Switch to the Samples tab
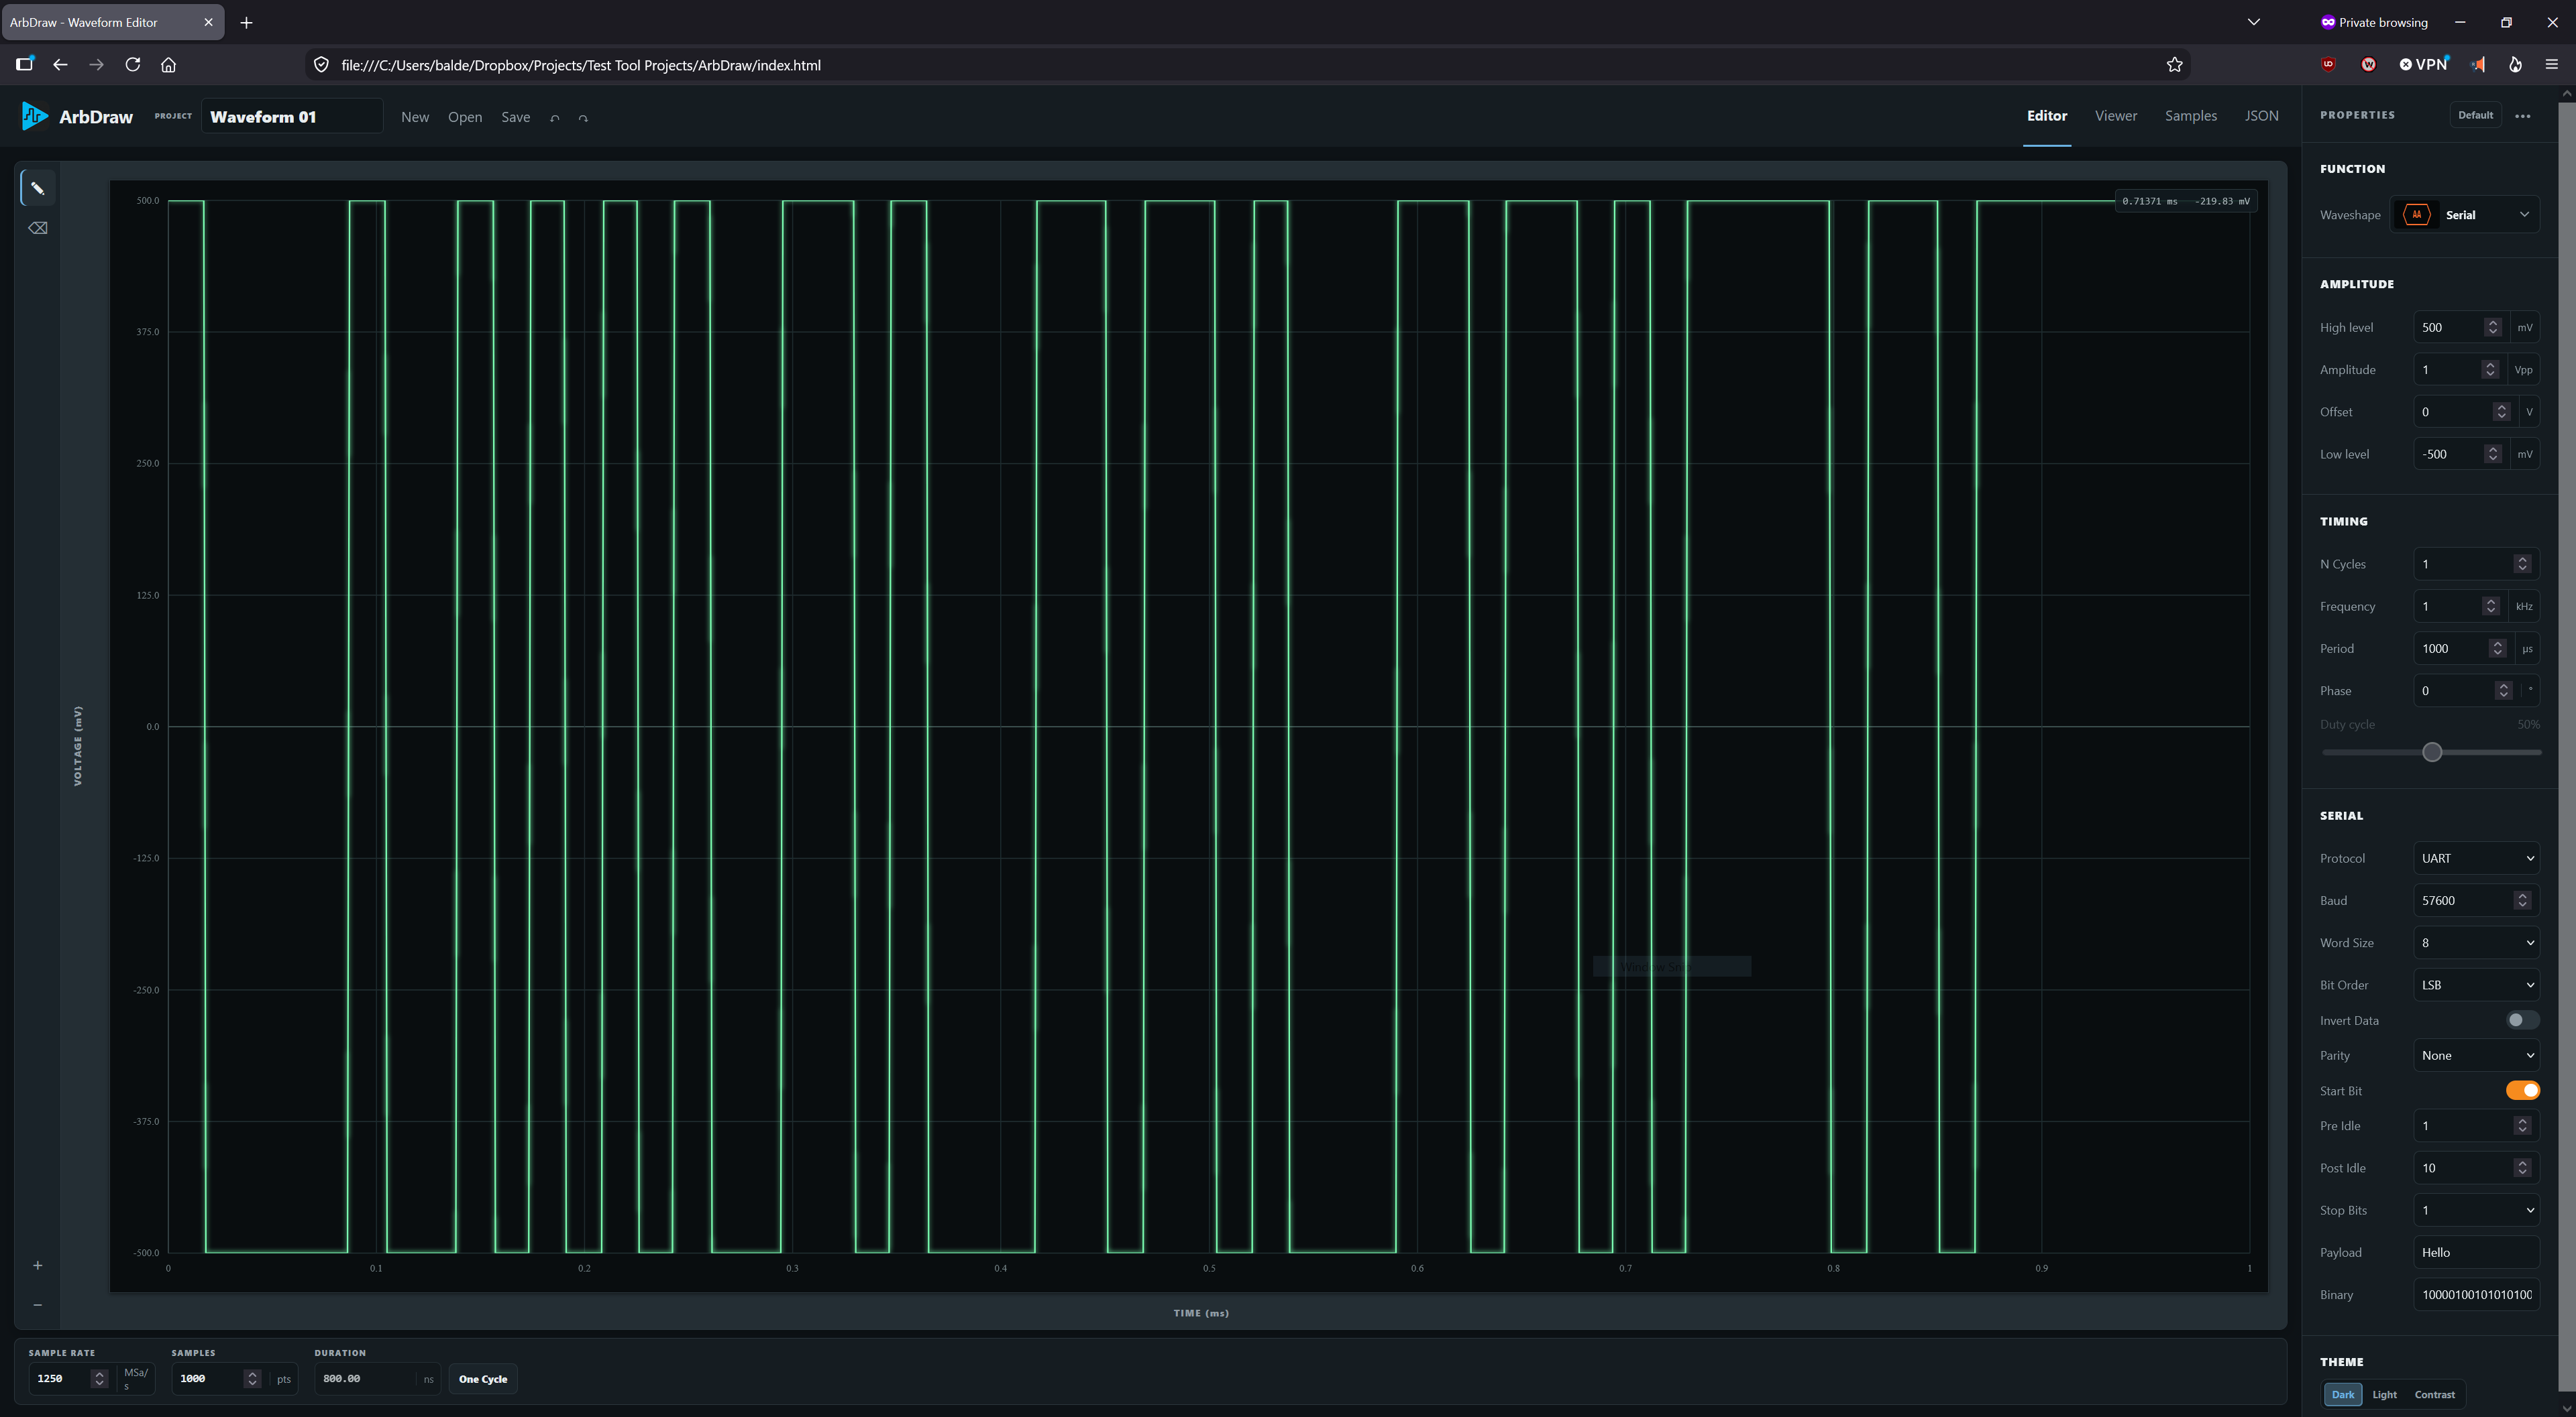The width and height of the screenshot is (2576, 1417). [x=2191, y=116]
